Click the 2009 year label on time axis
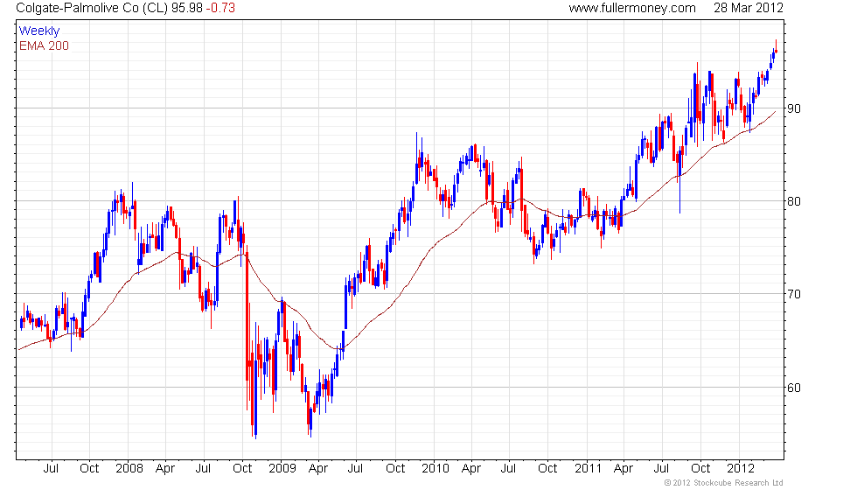The width and height of the screenshot is (857, 490). tap(282, 469)
